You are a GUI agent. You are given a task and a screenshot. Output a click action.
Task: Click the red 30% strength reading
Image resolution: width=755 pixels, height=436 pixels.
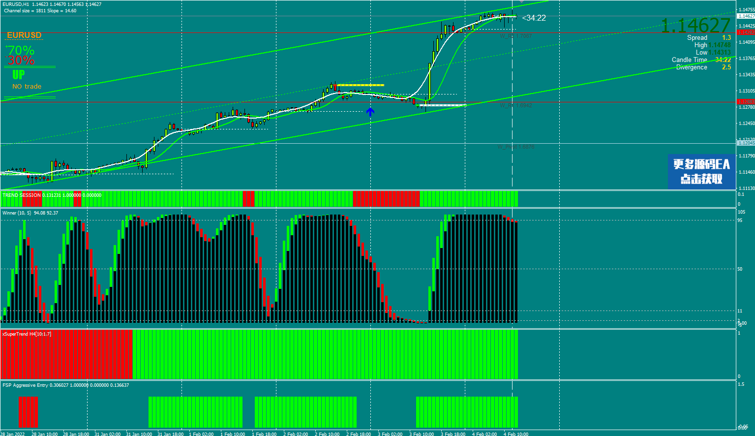[x=21, y=61]
